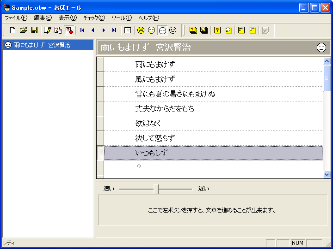
Task: Click the neutral face icon in title header
Action: pos(321,47)
